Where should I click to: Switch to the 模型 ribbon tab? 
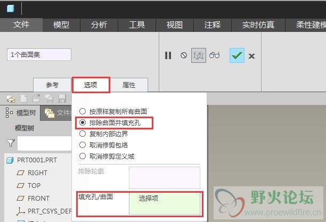click(x=61, y=25)
